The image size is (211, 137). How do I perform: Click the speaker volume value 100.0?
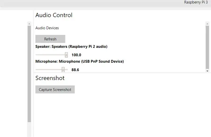point(76,55)
